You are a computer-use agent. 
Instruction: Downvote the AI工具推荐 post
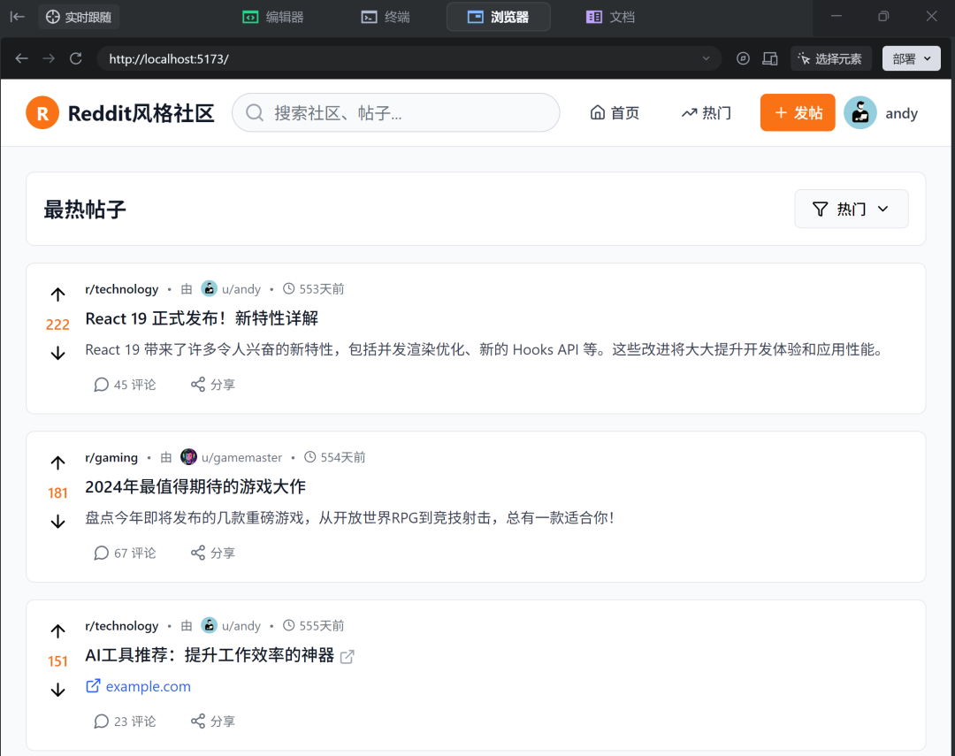point(57,690)
